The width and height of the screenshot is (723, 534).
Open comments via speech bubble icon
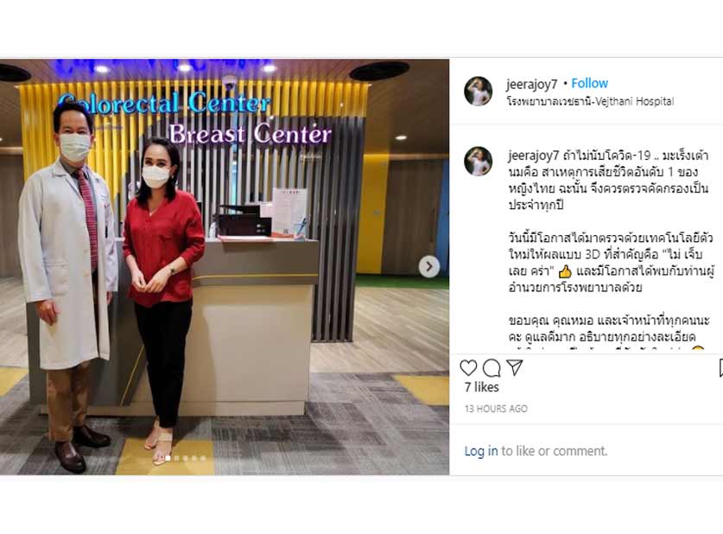pyautogui.click(x=492, y=368)
